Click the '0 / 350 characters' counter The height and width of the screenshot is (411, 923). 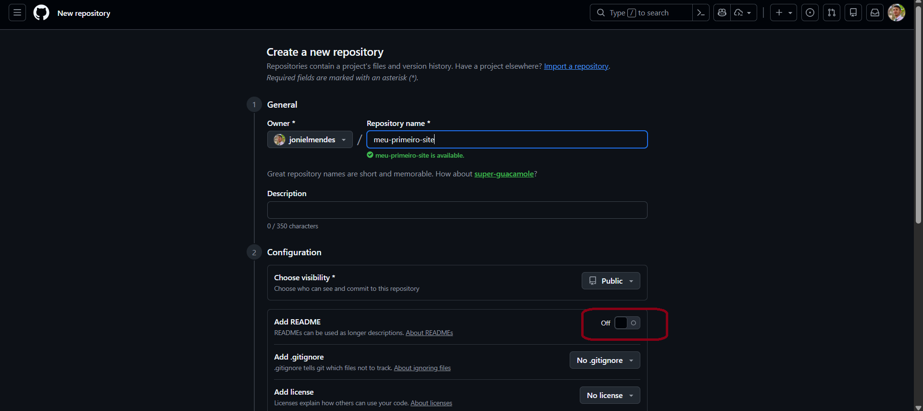point(293,226)
